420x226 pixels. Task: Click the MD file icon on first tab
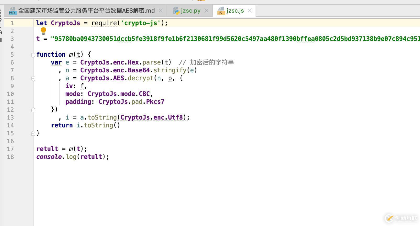coord(12,11)
